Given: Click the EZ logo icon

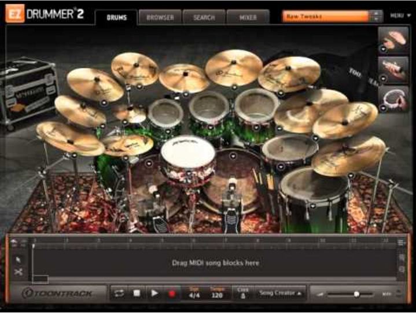Looking at the screenshot, I should pyautogui.click(x=15, y=13).
